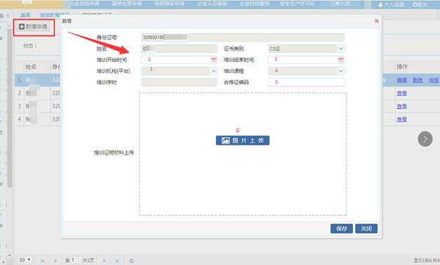The height and width of the screenshot is (265, 440).
Task: Click the 图片上传 image upload button
Action: (242, 140)
